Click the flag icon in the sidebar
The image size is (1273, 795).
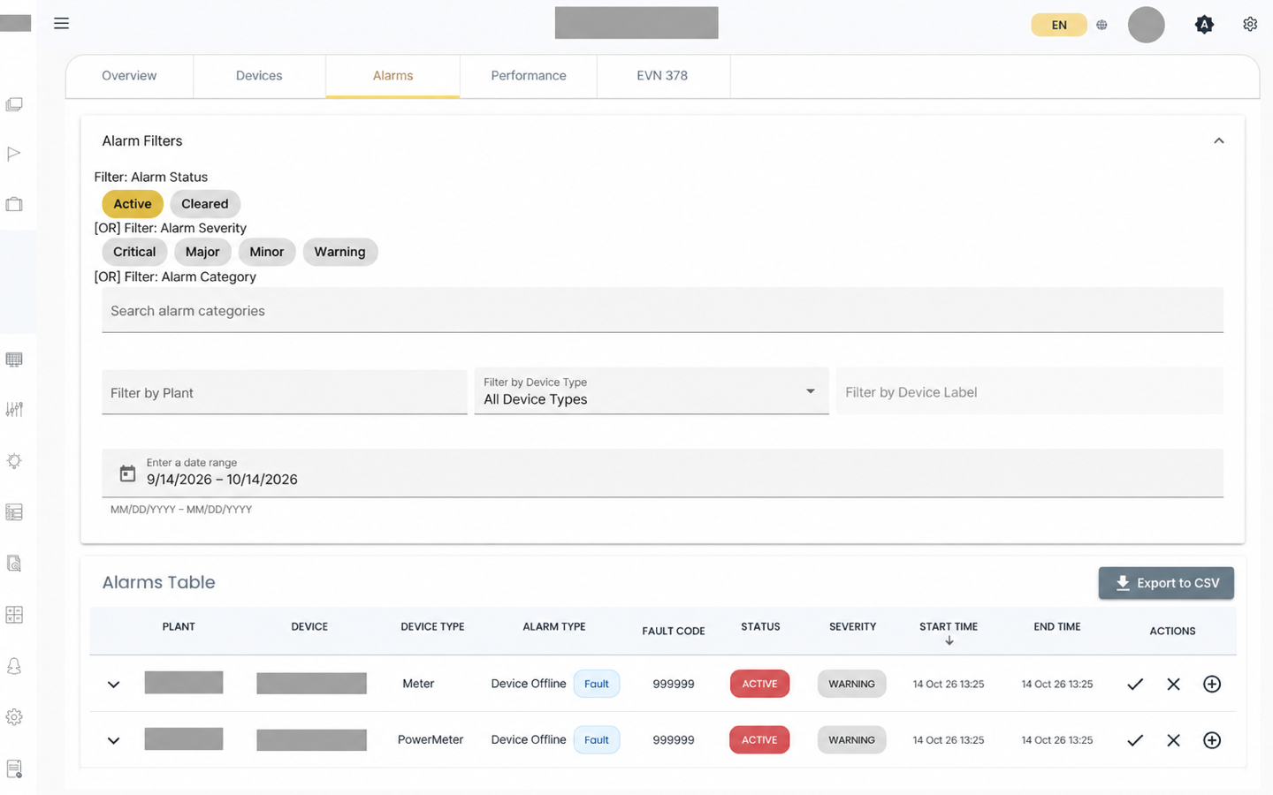pyautogui.click(x=14, y=154)
